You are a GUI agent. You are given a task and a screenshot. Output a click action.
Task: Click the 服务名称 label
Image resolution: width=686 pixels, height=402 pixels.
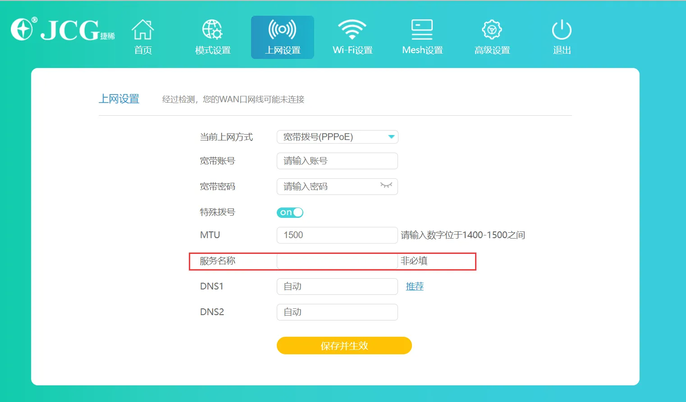pos(217,261)
